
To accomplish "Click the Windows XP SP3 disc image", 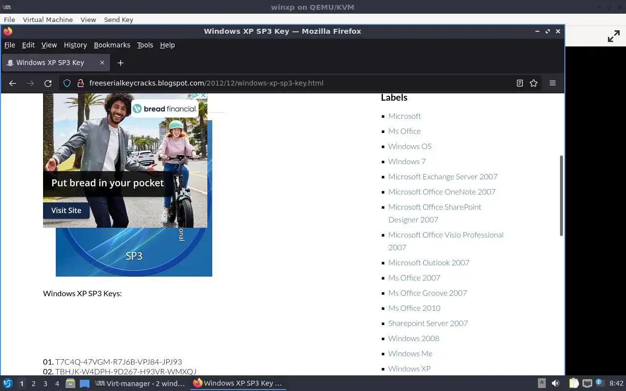I will [134, 252].
